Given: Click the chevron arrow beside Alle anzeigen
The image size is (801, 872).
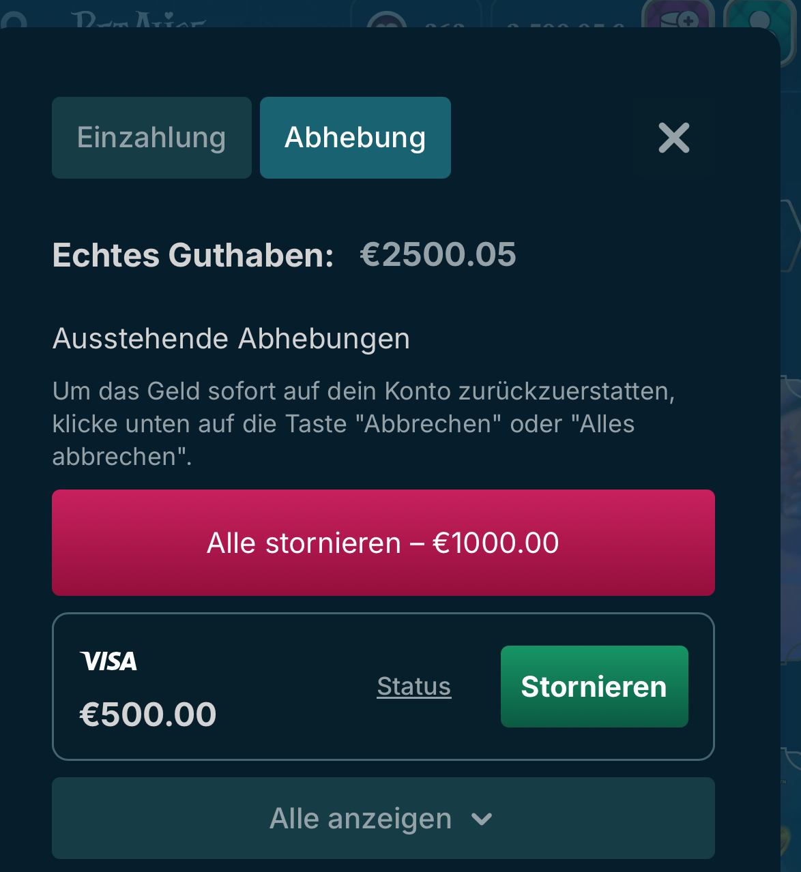Looking at the screenshot, I should (x=482, y=819).
